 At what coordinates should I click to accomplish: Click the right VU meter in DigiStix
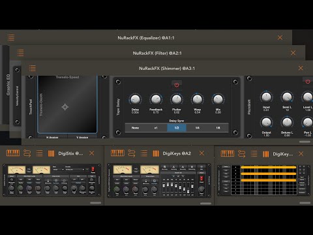(x=42, y=170)
